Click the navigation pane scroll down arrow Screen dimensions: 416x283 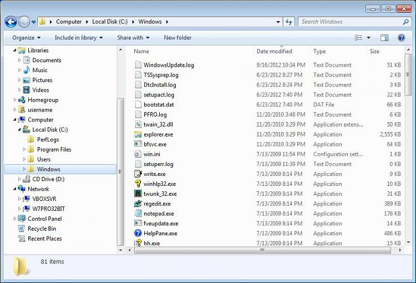[120, 250]
